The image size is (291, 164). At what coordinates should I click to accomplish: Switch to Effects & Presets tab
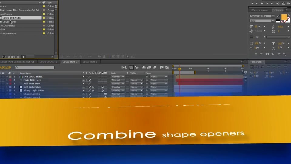pos(259,10)
